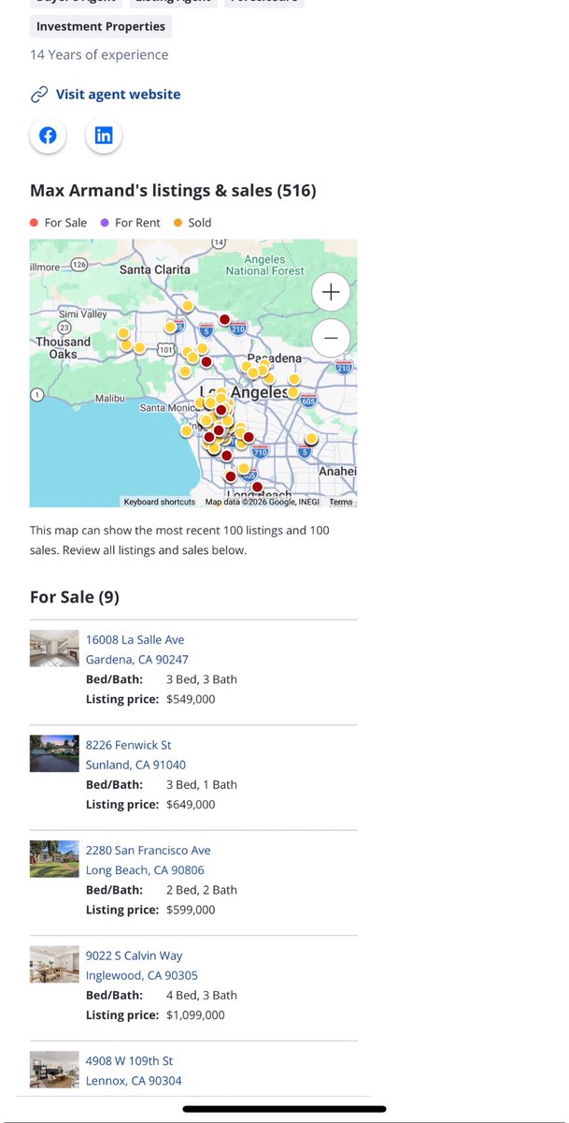Click the 2 Bed, 2 Bath value
Image resolution: width=569 pixels, height=1123 pixels.
tap(202, 890)
